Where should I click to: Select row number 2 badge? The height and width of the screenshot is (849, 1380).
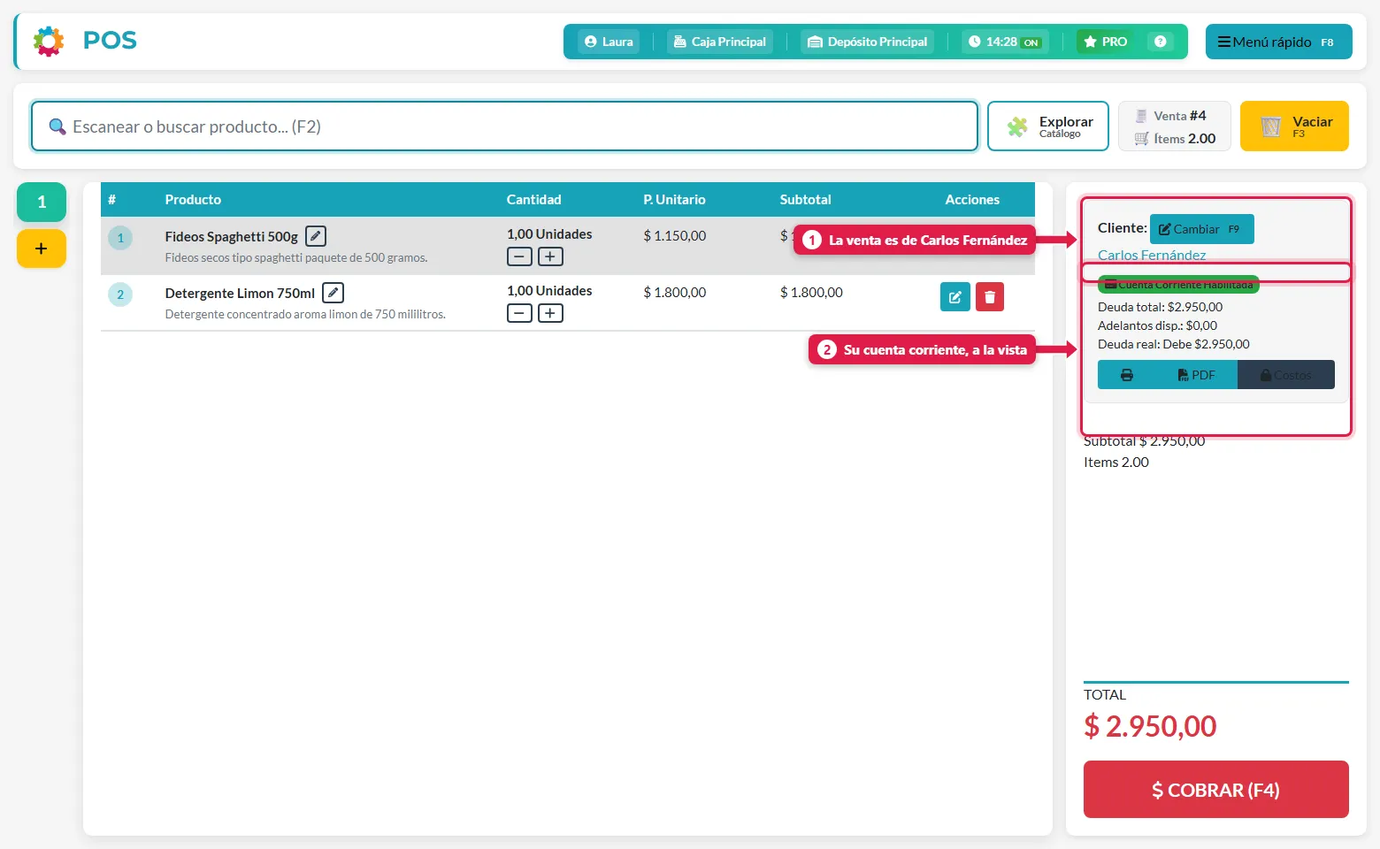pyautogui.click(x=120, y=294)
